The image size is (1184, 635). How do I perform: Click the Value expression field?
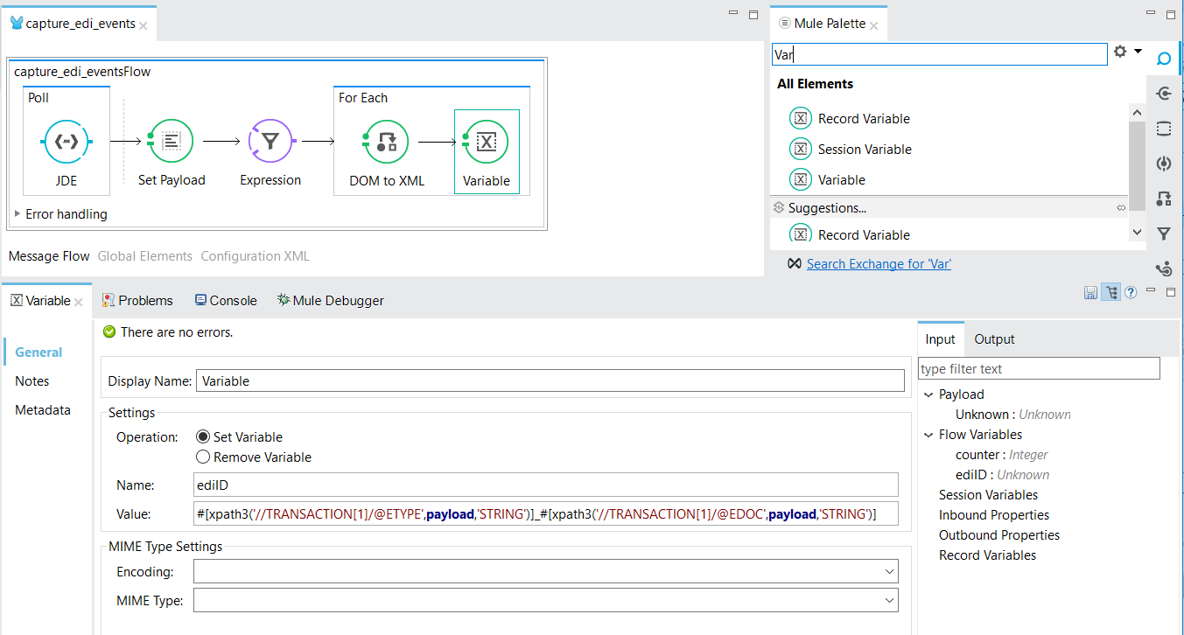(547, 514)
